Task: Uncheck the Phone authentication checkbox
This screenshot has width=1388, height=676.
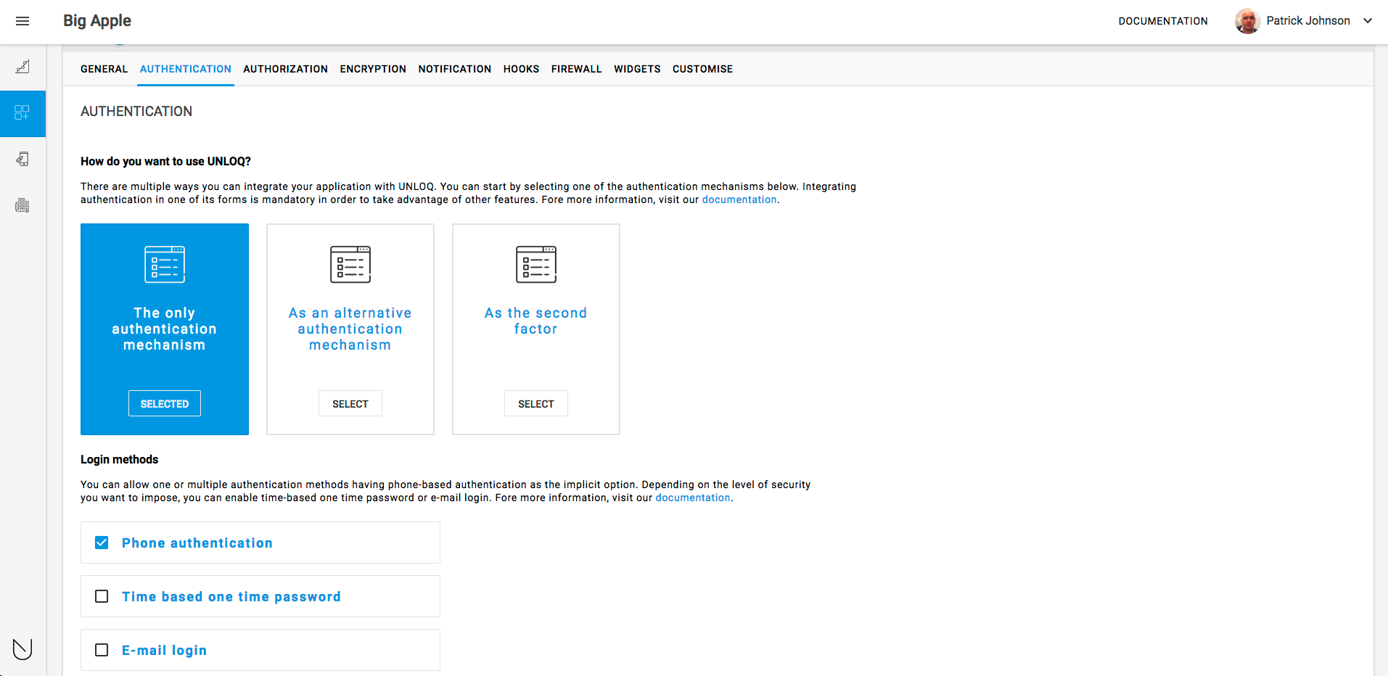Action: [102, 543]
